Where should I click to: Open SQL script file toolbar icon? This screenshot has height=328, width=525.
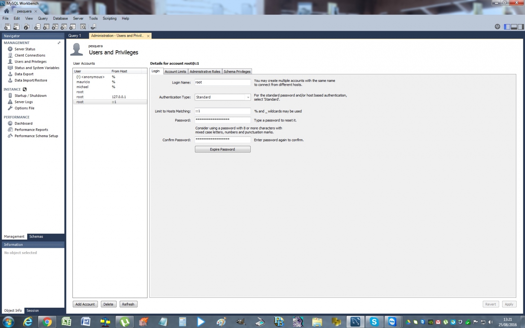point(16,27)
